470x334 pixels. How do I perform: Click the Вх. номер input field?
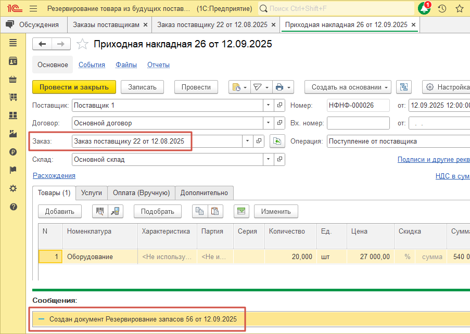(x=358, y=123)
